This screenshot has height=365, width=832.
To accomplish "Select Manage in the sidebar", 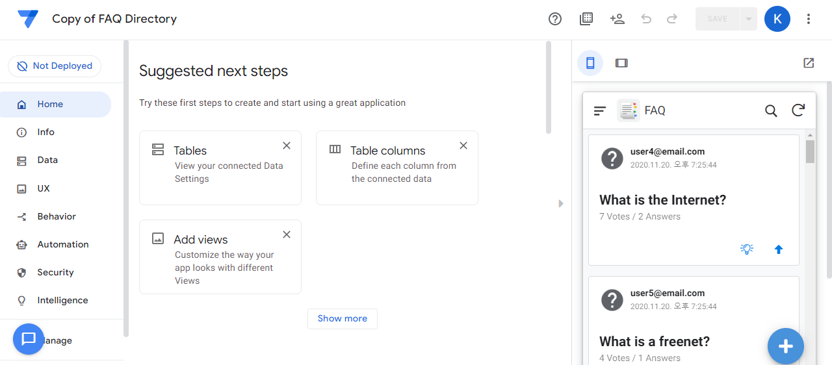I will (x=55, y=340).
